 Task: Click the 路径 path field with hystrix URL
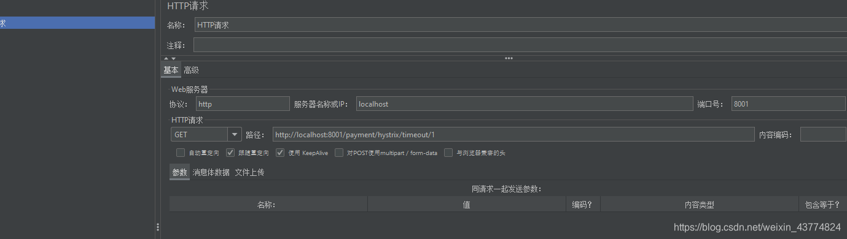coord(513,134)
